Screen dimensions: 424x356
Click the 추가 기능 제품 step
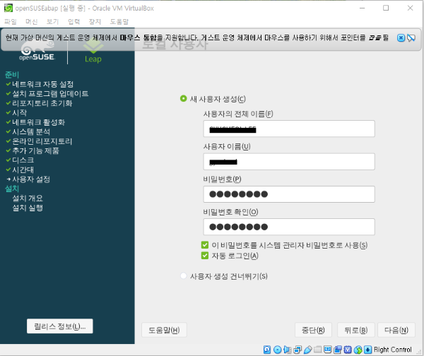[x=35, y=150]
